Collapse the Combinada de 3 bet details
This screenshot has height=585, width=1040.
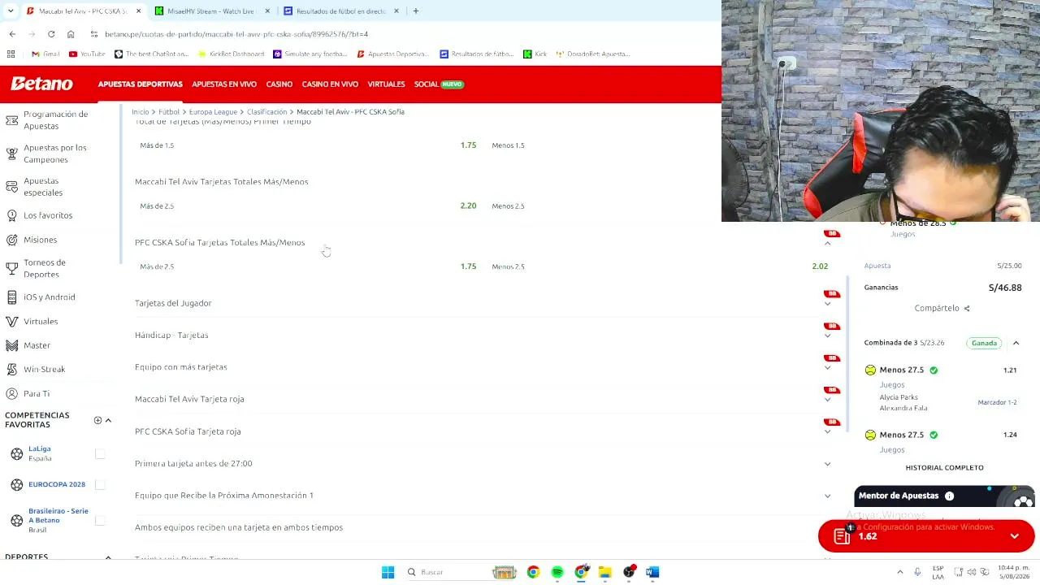click(x=1016, y=343)
